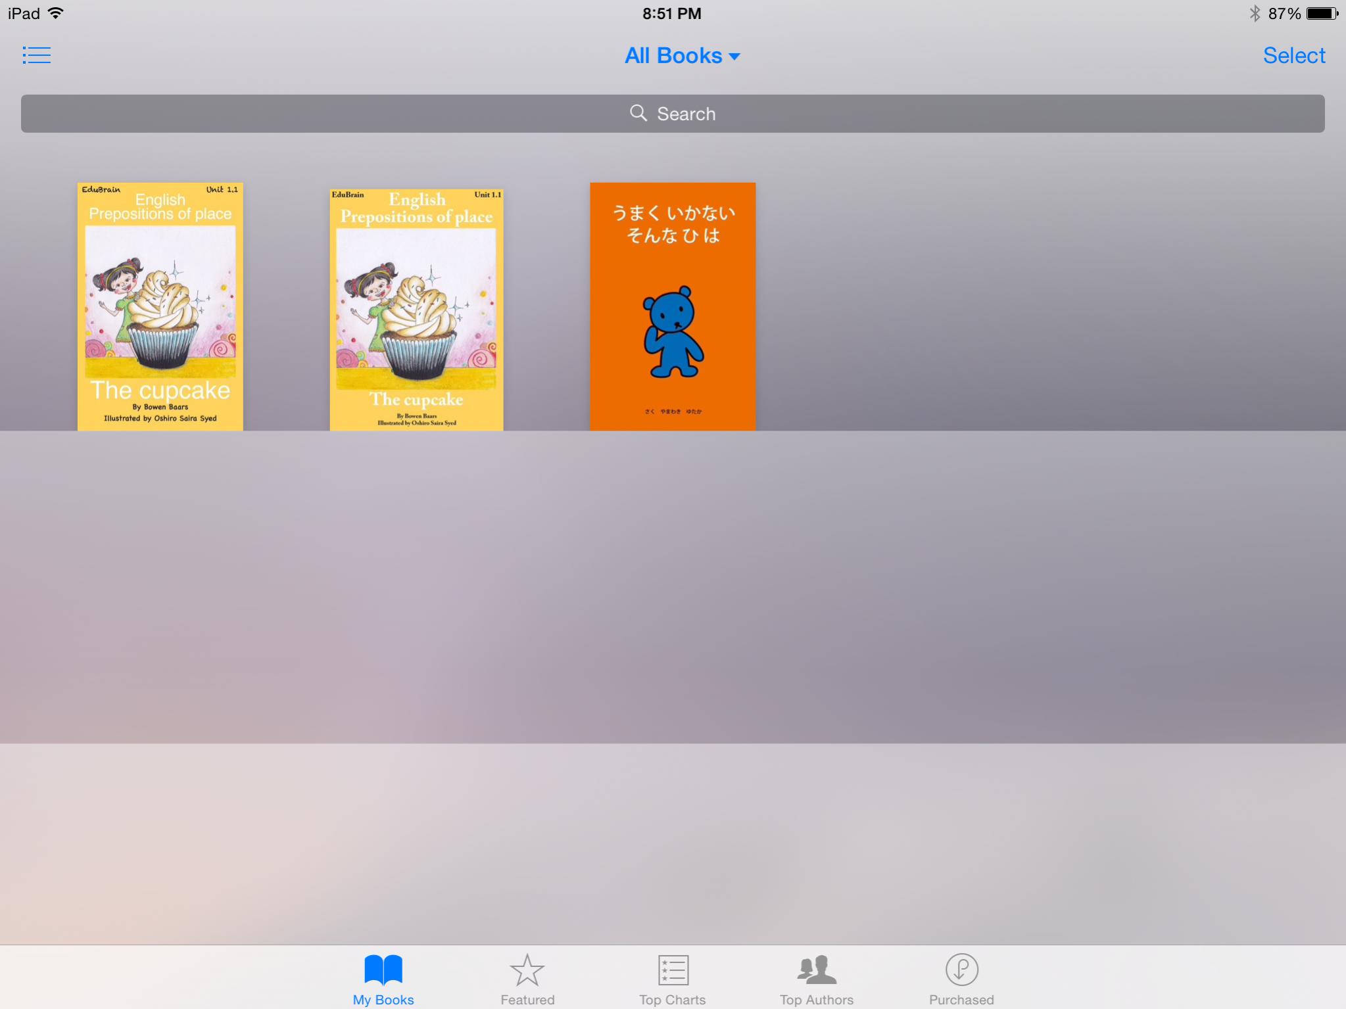Tap the Purchased circle icon
The image size is (1346, 1009).
click(961, 970)
